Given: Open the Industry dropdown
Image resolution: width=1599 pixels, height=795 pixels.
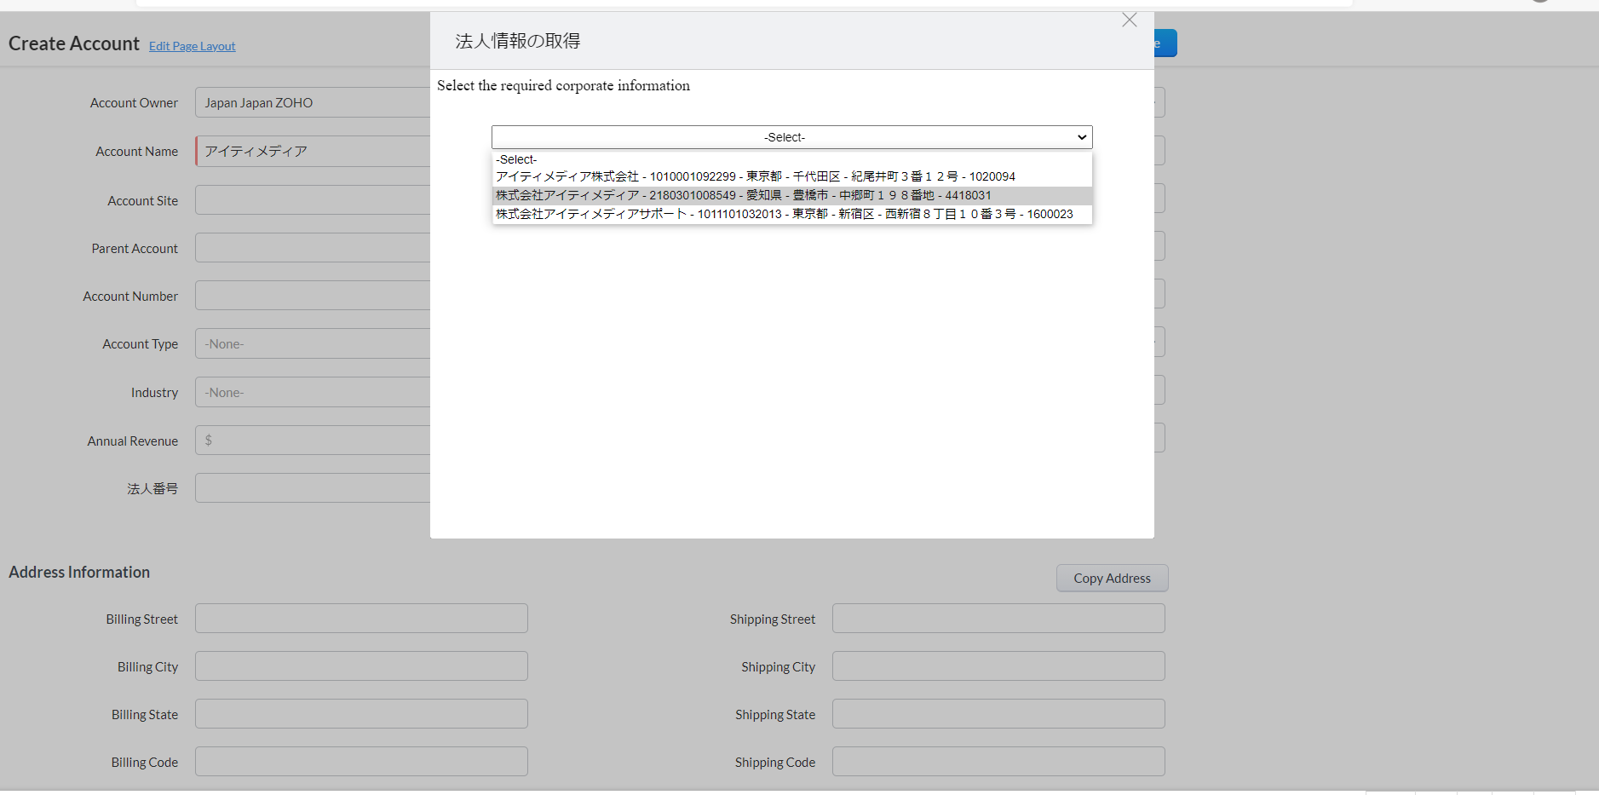Looking at the screenshot, I should pos(313,393).
